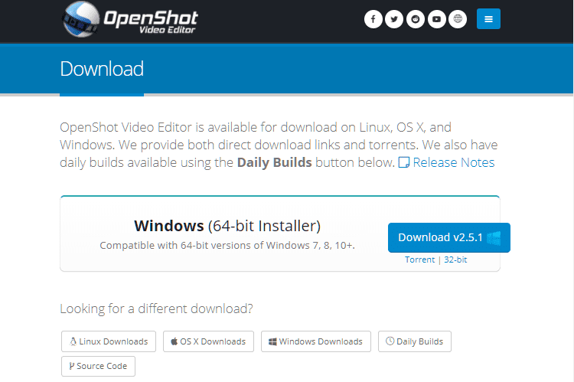
Task: Open the blue hamburger menu button
Action: pyautogui.click(x=488, y=19)
